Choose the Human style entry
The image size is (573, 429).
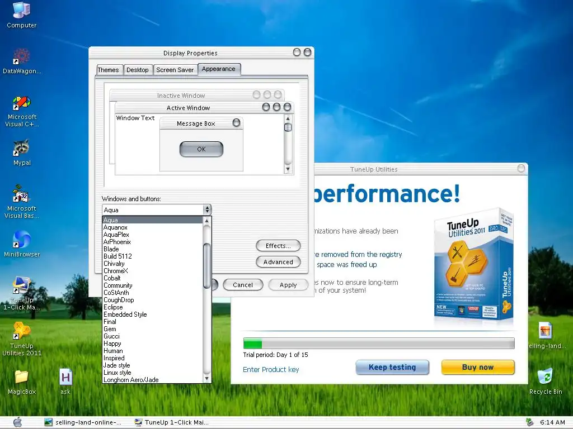[x=152, y=351]
